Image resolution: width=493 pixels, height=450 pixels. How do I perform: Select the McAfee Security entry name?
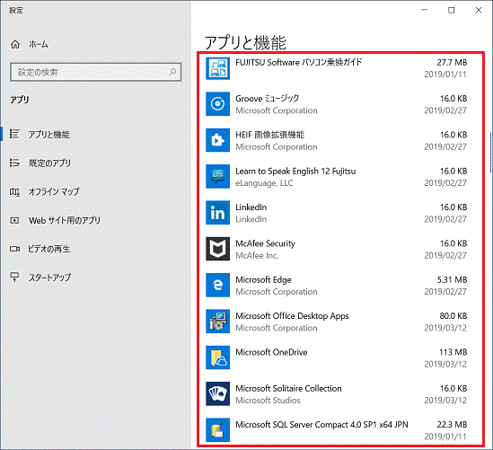click(266, 243)
